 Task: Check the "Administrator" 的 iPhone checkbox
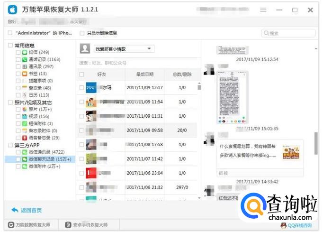(10, 33)
